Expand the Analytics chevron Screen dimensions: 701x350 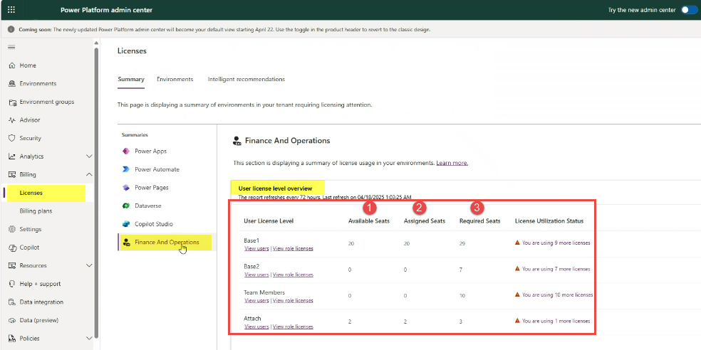pos(89,157)
